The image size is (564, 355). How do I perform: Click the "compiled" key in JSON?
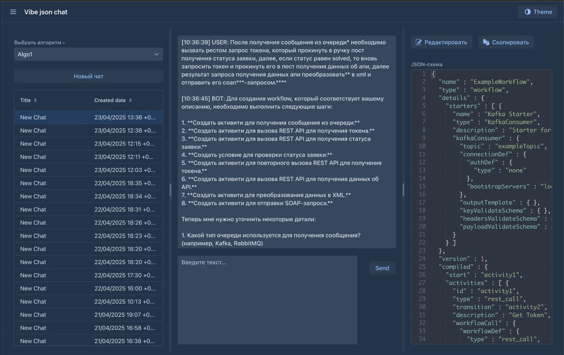tap(456, 267)
